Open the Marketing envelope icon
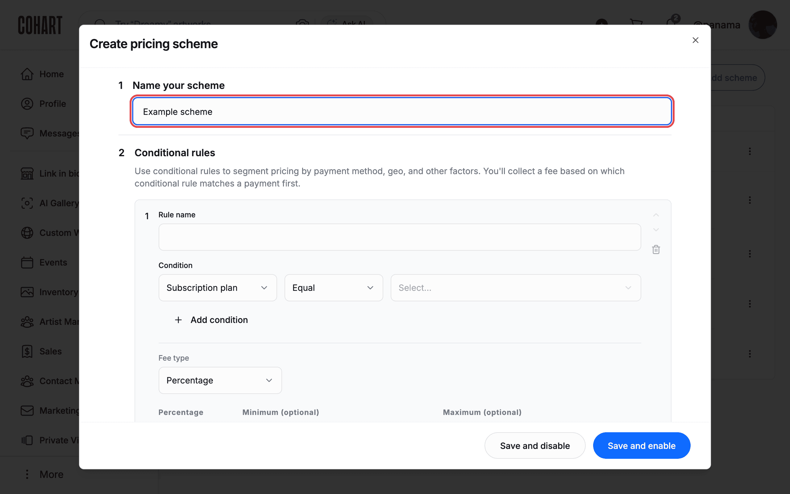The image size is (790, 494). coord(27,411)
